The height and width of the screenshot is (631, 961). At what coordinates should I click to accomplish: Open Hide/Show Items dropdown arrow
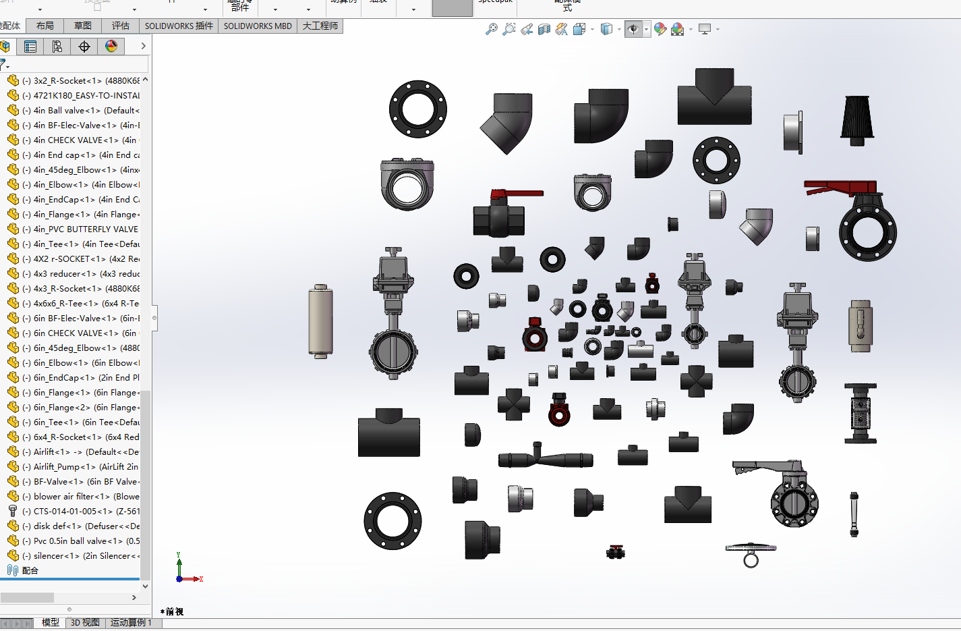point(646,29)
